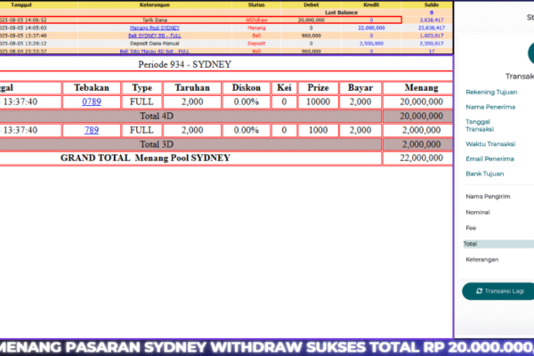The width and height of the screenshot is (534, 356).
Task: Click the Periode 934 - SYDNEY title
Action: pyautogui.click(x=184, y=64)
